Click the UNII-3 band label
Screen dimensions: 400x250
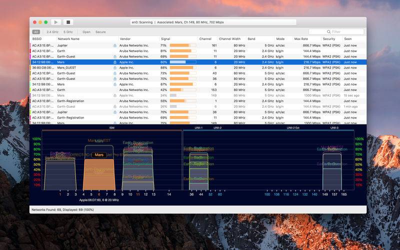coord(334,127)
